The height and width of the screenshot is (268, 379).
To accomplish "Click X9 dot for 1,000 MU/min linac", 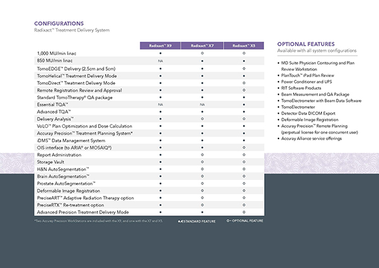I will click(160, 54).
